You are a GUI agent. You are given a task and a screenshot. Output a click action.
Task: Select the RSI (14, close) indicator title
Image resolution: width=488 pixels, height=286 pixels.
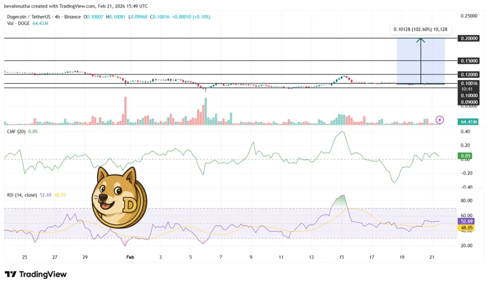(22, 195)
